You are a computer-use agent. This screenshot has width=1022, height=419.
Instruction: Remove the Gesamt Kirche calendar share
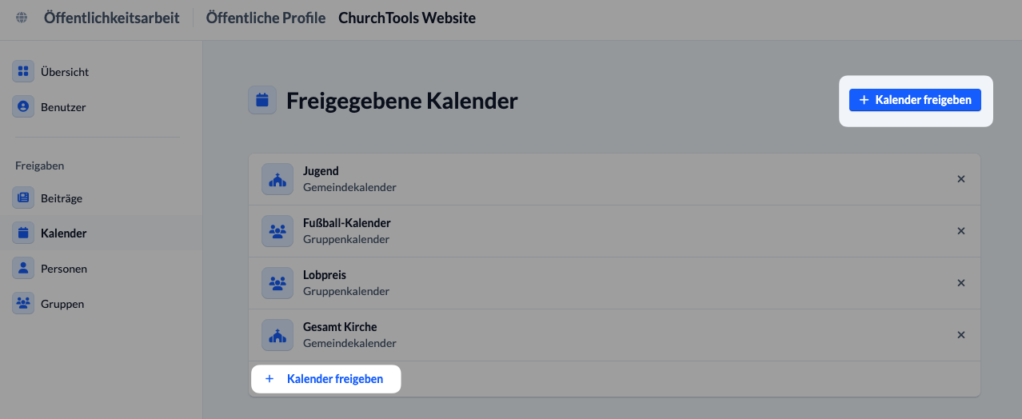[961, 335]
